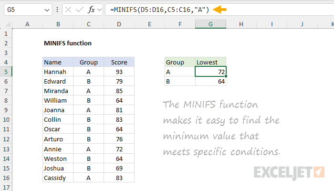Screen dimensions: 334x191
Task: Click Joshua's score 69
Action: click(x=119, y=169)
